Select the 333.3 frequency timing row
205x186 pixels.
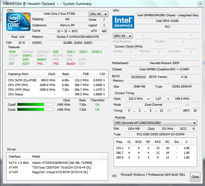tap(155, 148)
